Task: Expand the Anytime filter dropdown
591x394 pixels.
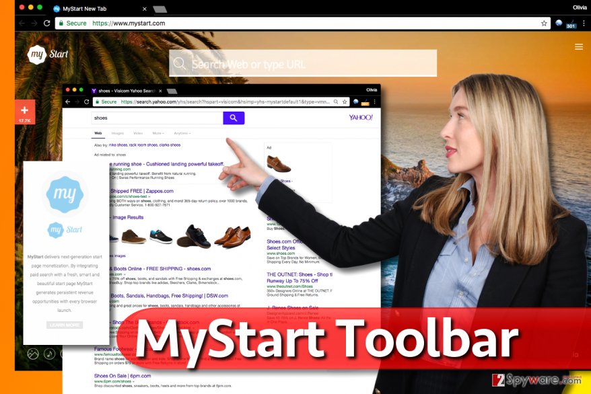Action: 182,133
